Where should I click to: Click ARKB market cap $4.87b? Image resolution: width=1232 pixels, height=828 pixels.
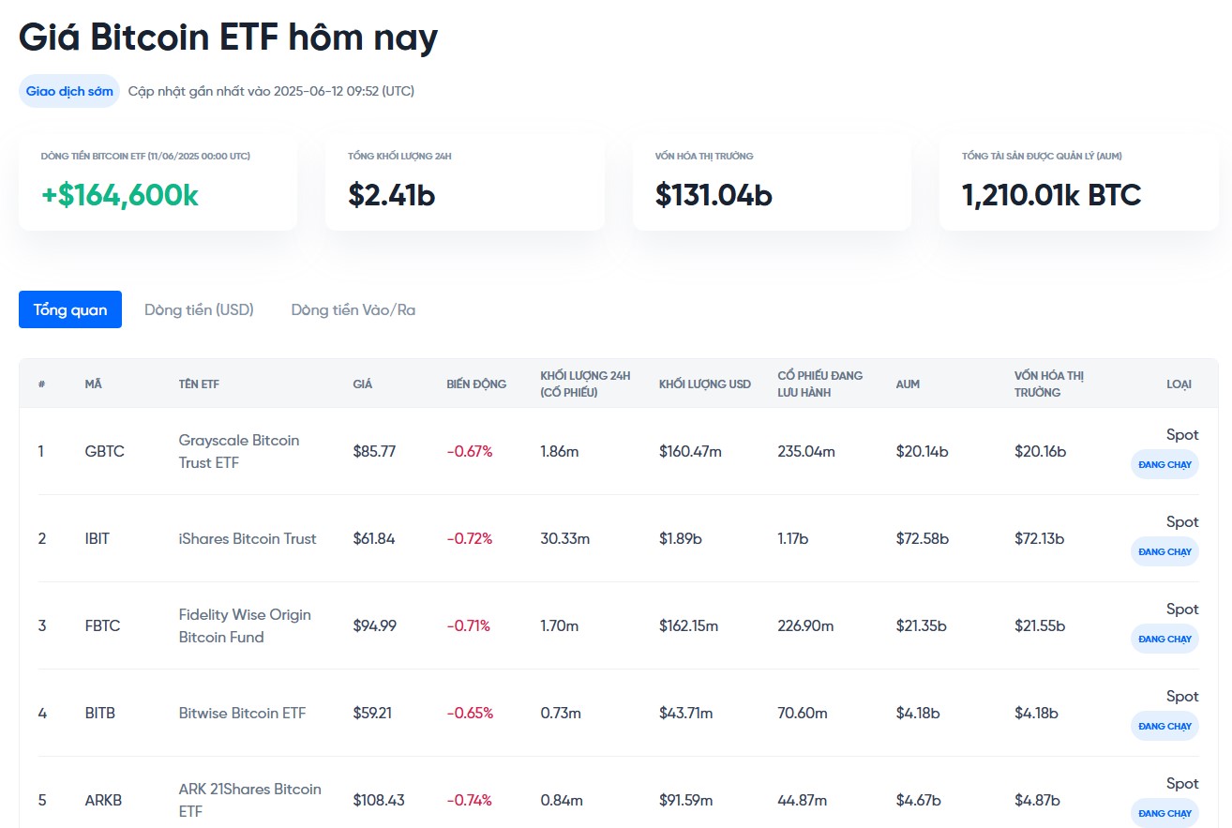point(1037,800)
